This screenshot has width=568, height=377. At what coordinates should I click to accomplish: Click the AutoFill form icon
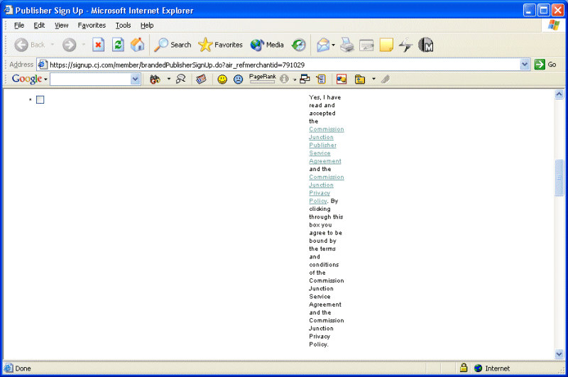[x=321, y=79]
